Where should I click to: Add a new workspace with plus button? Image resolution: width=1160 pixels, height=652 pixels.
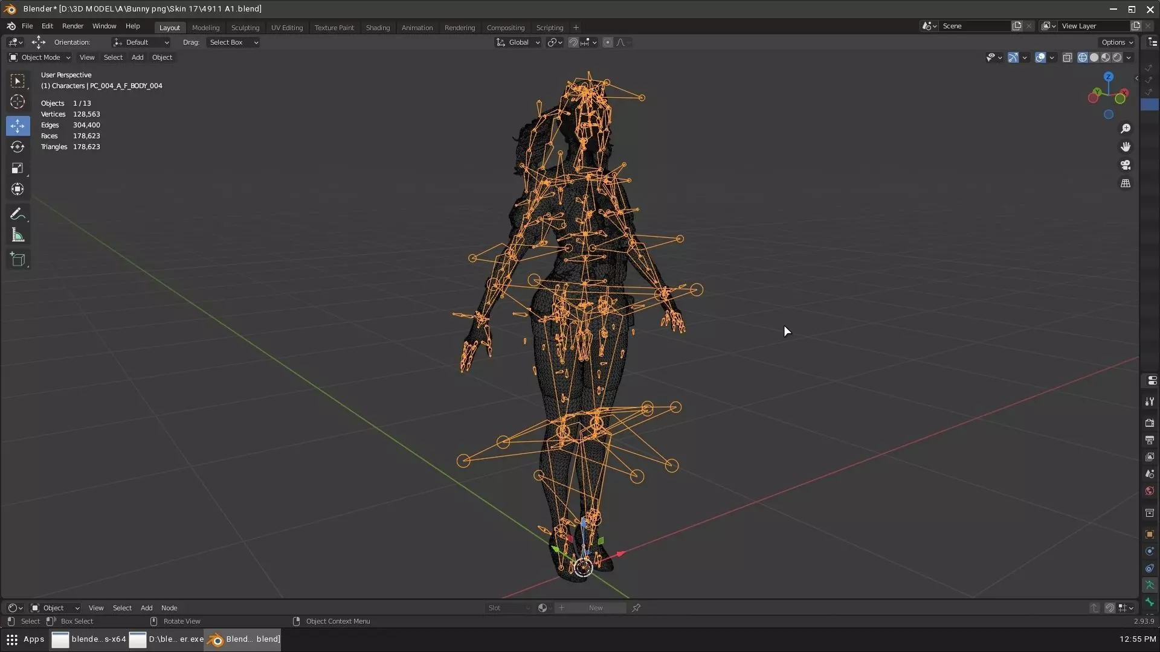pyautogui.click(x=576, y=28)
